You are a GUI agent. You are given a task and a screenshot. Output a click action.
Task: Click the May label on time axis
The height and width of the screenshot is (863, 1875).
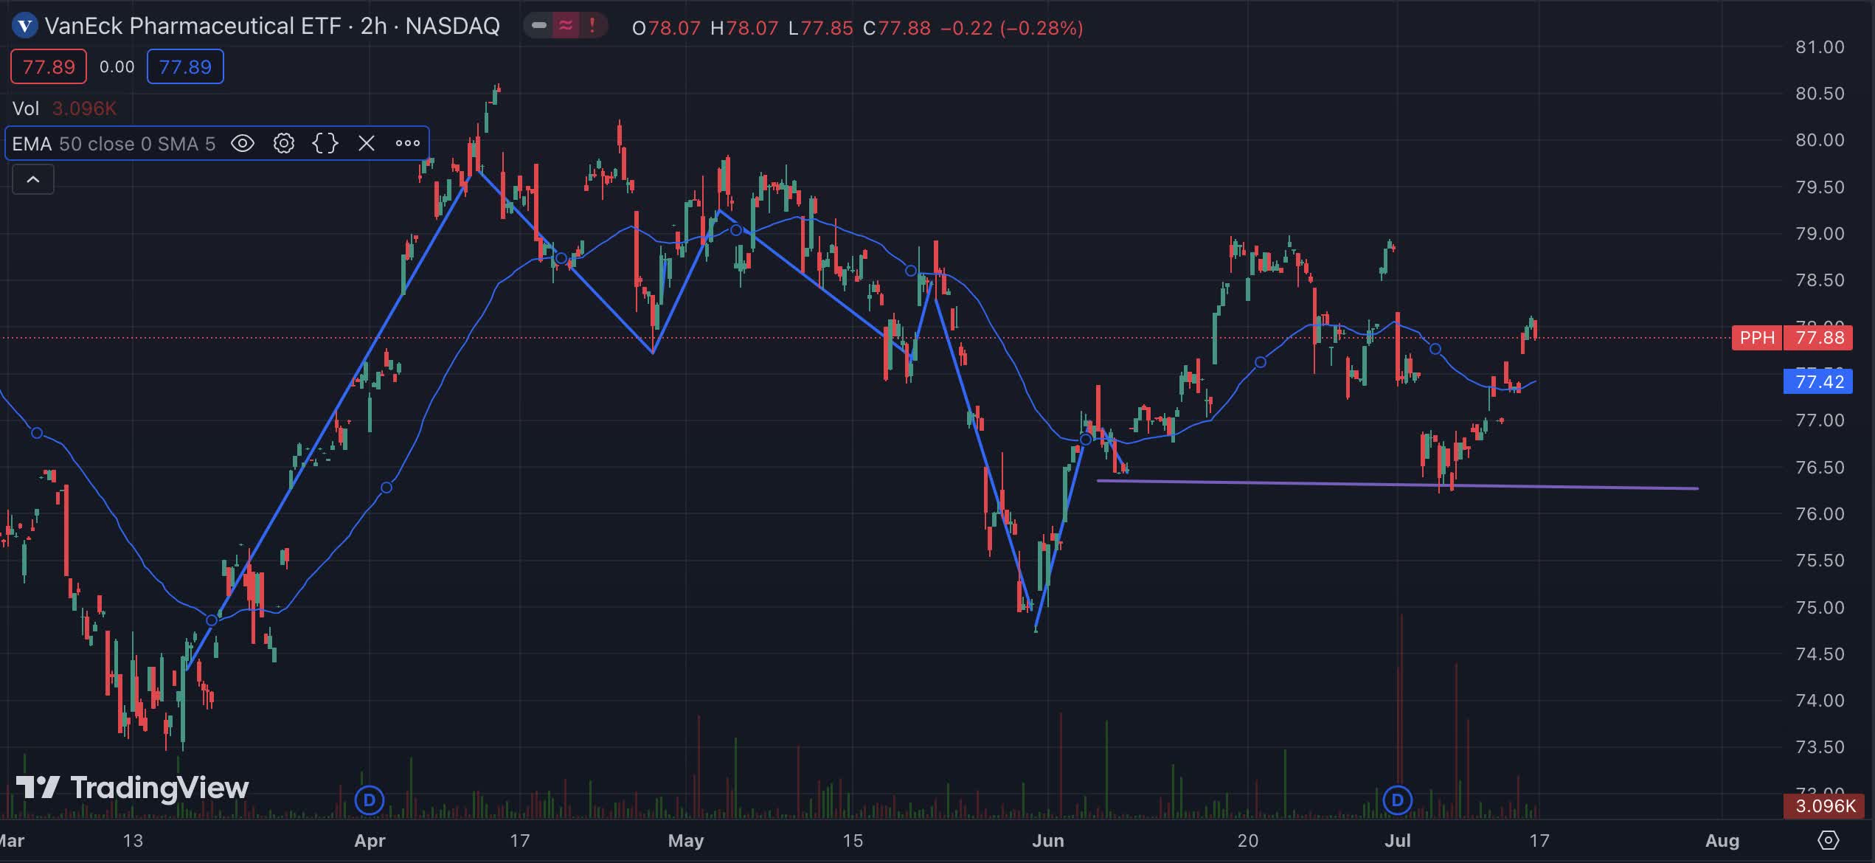point(686,840)
